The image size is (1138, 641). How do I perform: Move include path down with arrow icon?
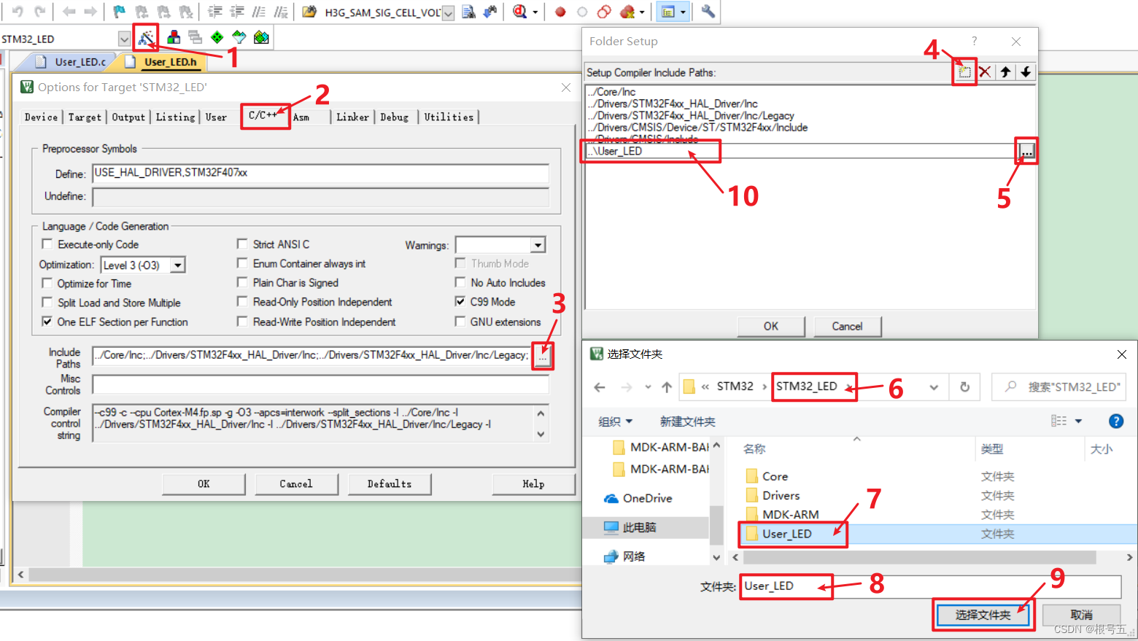tap(1026, 71)
